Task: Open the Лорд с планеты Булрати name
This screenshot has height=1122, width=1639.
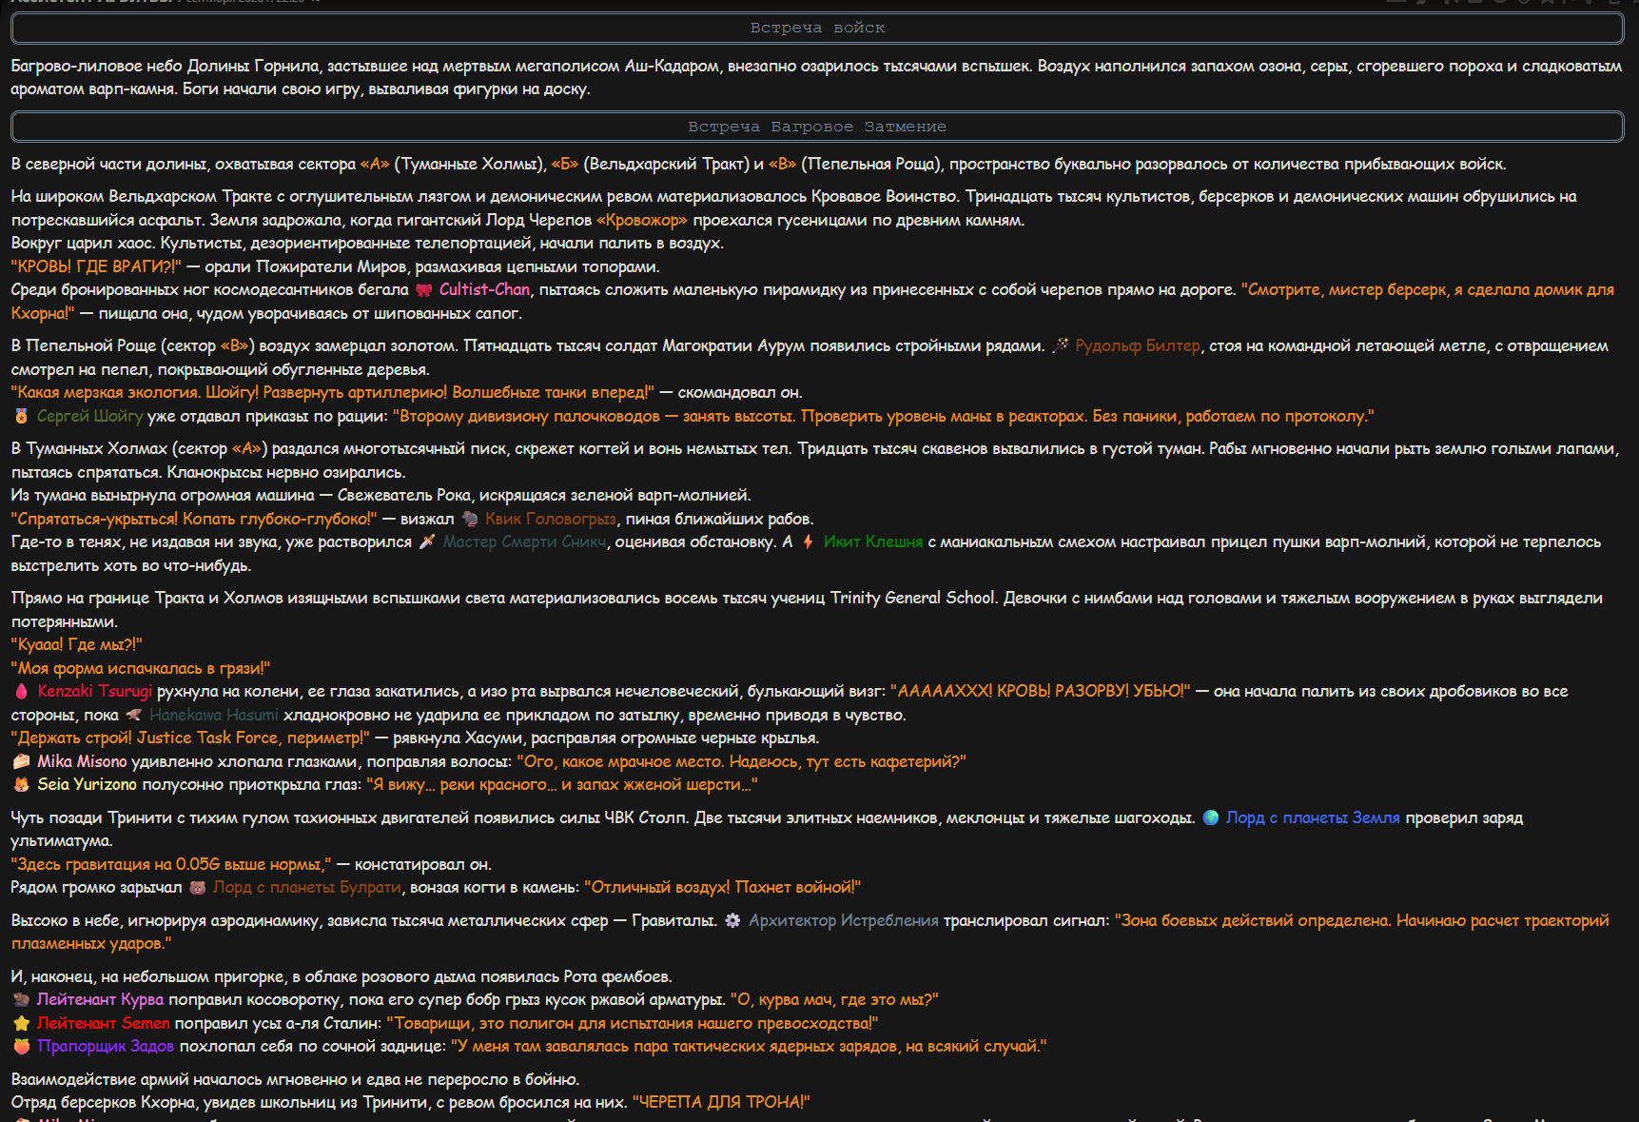Action: point(307,887)
